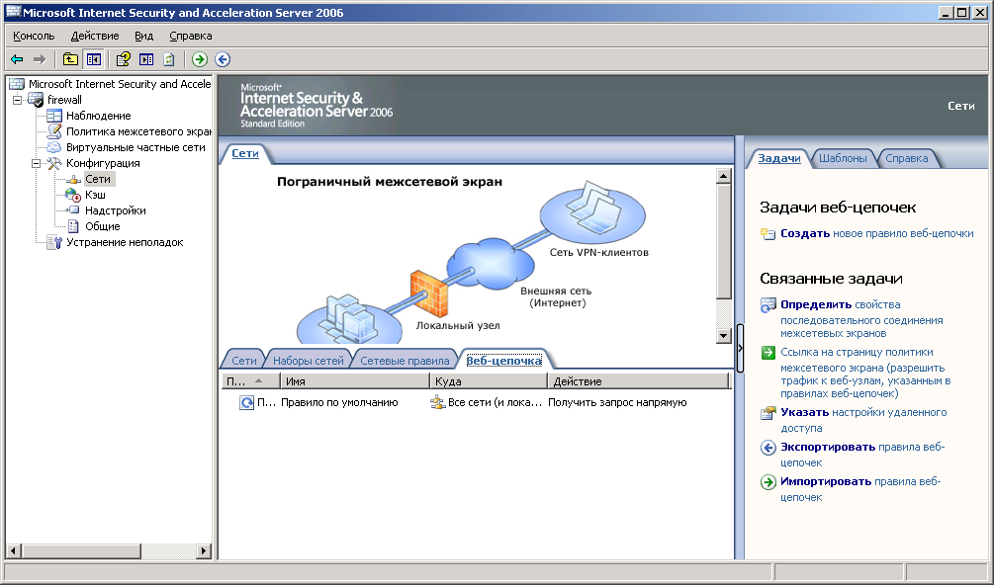Click the green arrow icon beside Импортировать
This screenshot has width=994, height=585.
click(x=768, y=482)
